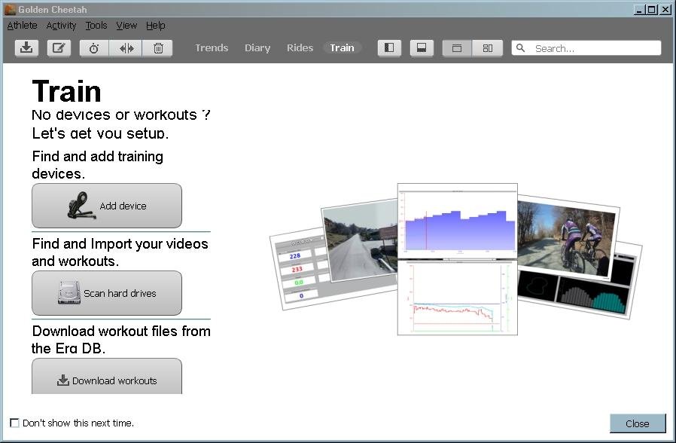The height and width of the screenshot is (443, 676).
Task: Click the trainer icon on Add device
Action: pyautogui.click(x=81, y=206)
